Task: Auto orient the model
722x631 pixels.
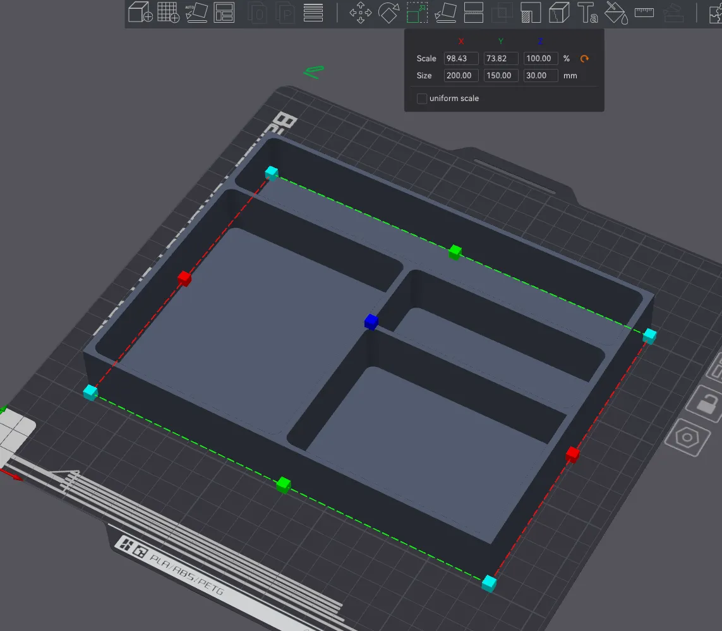Action: (196, 13)
